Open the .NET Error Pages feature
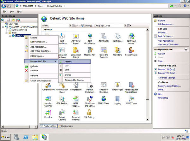Screen dimensions: 190x141 pos(76,39)
